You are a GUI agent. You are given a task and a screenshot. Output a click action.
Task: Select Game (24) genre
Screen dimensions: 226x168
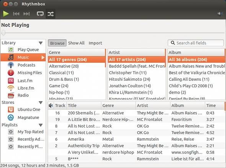[x=77, y=86]
